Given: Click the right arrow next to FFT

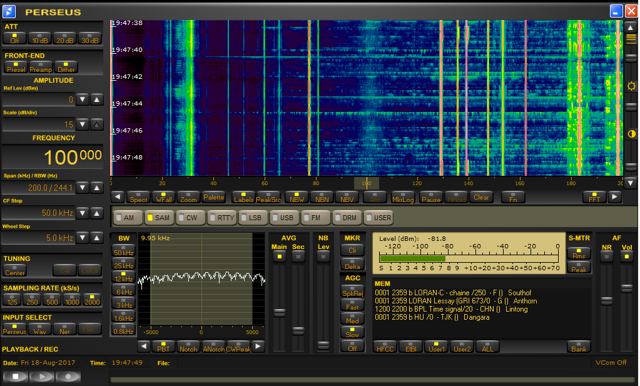Looking at the screenshot, I should 615,198.
